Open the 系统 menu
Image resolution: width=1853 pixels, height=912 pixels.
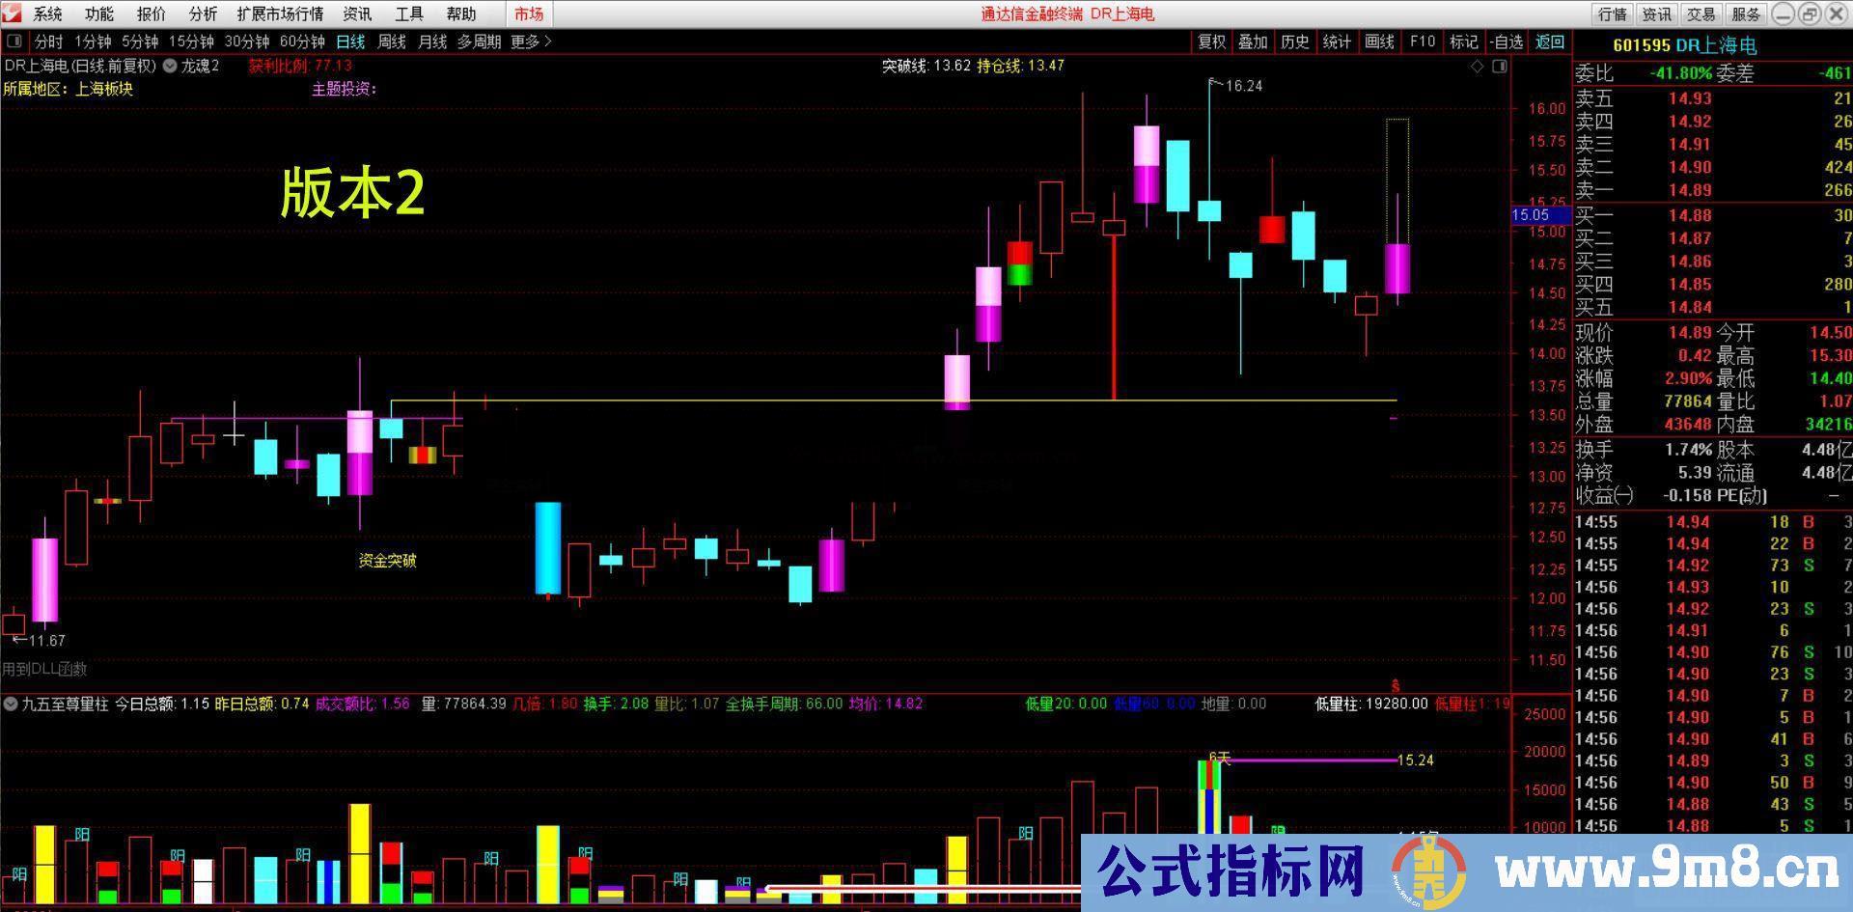pos(47,14)
